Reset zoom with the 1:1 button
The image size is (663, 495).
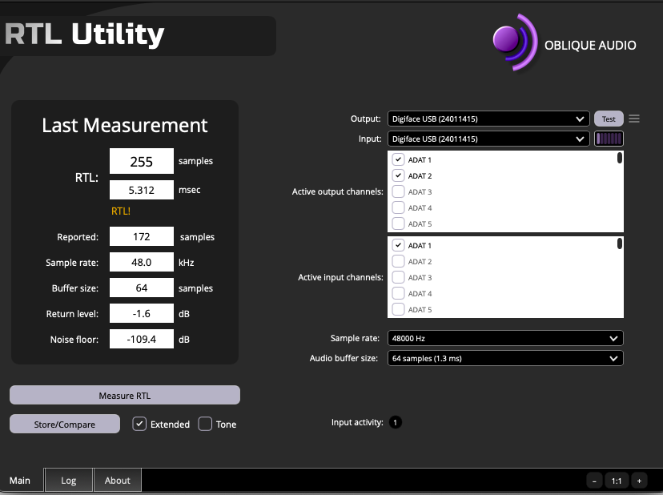pyautogui.click(x=617, y=481)
